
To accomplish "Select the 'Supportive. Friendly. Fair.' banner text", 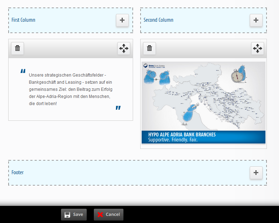I will click(x=173, y=140).
